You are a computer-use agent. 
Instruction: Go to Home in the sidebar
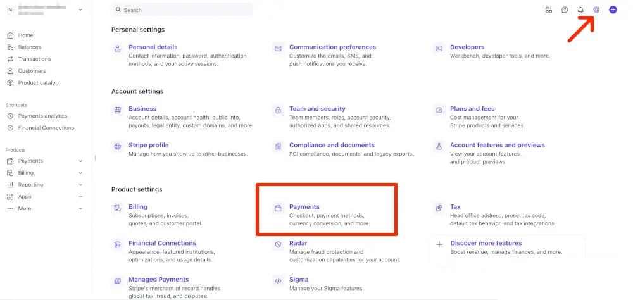pos(25,35)
